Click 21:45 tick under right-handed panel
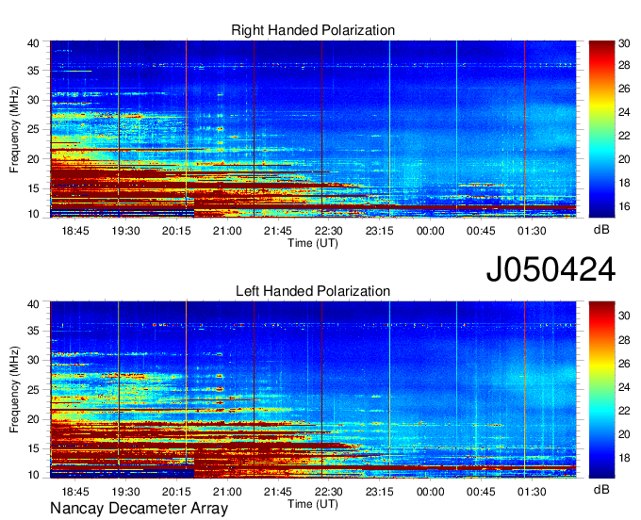The height and width of the screenshot is (520, 641). click(278, 231)
